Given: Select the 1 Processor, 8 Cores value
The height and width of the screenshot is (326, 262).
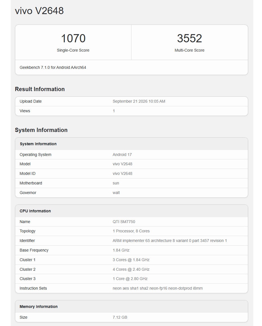Looking at the screenshot, I should point(131,231).
